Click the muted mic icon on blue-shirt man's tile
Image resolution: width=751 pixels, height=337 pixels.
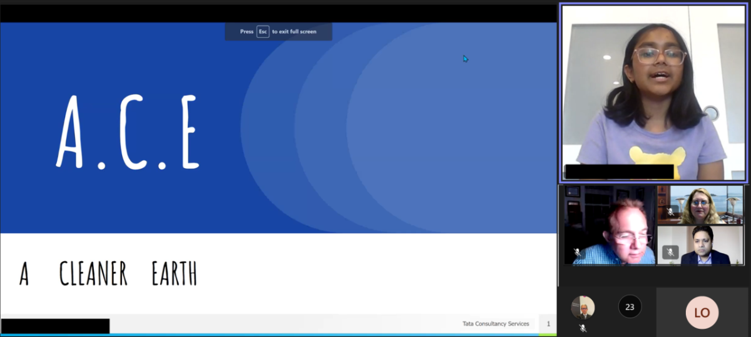coord(578,252)
